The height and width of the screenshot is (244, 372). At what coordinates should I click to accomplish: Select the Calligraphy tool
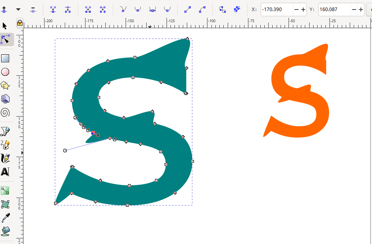tap(5, 158)
